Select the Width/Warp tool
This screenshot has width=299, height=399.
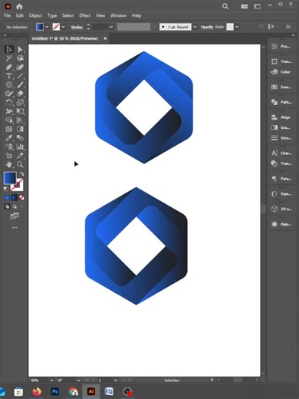9,111
